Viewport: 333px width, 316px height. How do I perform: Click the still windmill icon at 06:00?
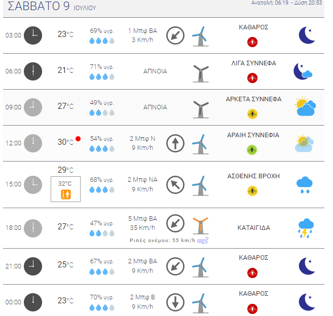(201, 73)
